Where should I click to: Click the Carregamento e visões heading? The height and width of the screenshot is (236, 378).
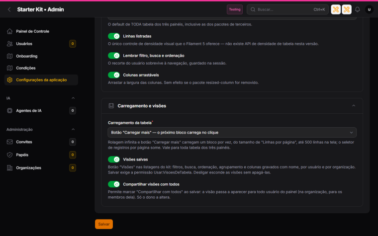142,106
